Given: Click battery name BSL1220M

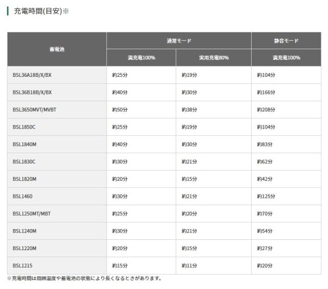Looking at the screenshot, I should click(25, 249).
